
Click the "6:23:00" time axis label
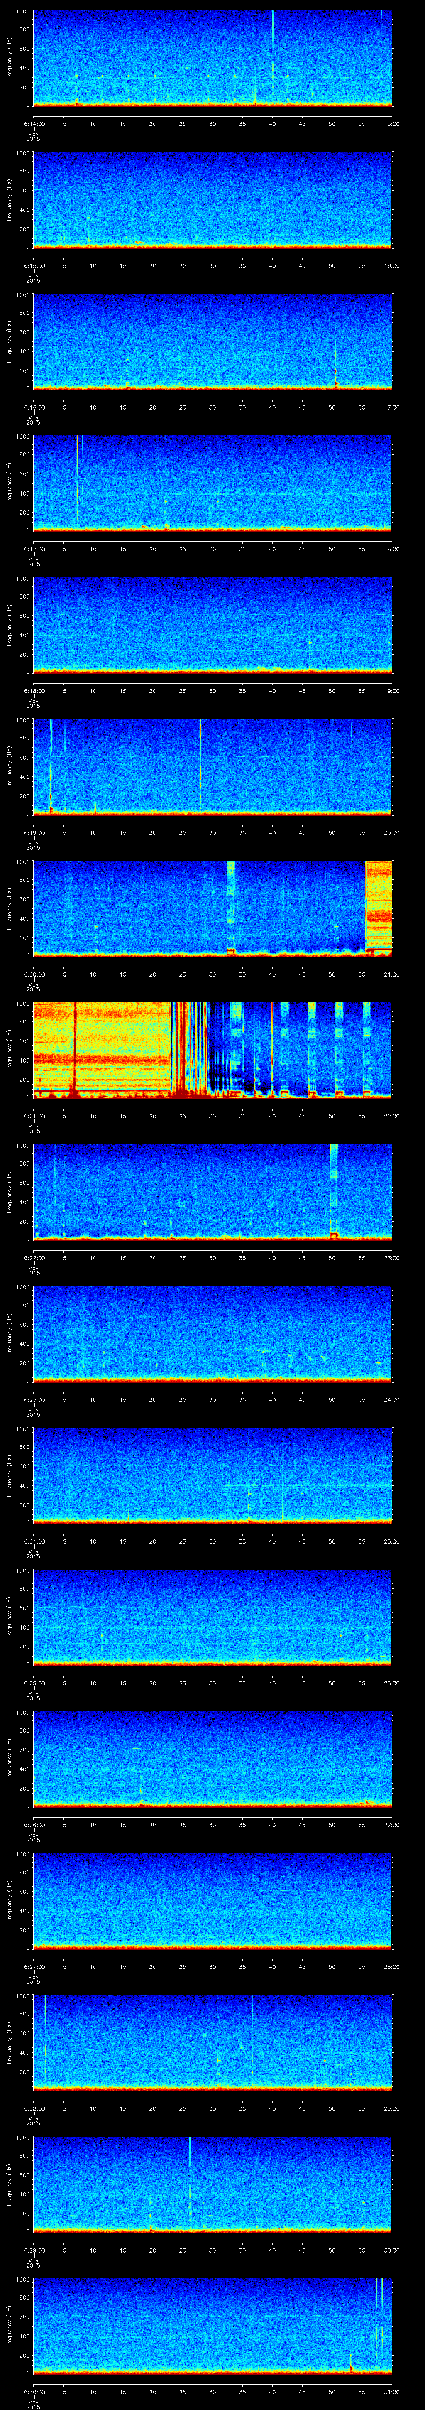(34, 1399)
